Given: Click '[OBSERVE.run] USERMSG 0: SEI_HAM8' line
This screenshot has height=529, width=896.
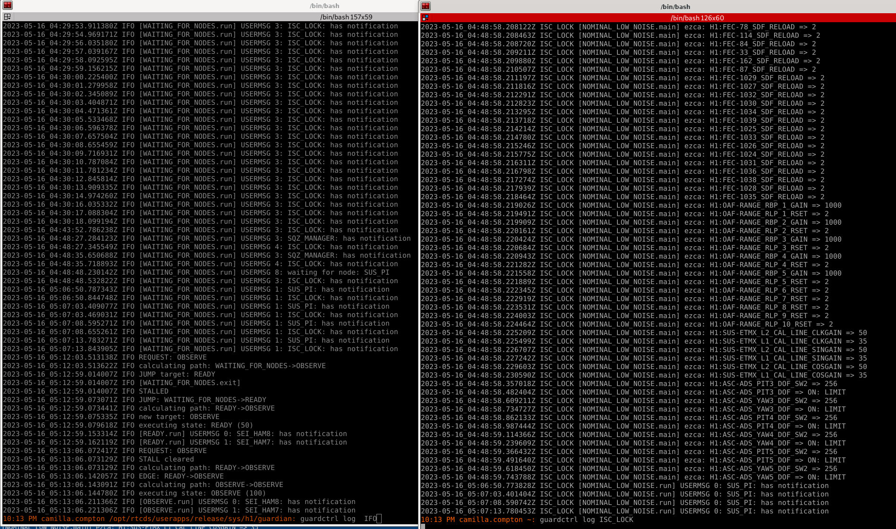Looking at the screenshot, I should tap(179, 502).
